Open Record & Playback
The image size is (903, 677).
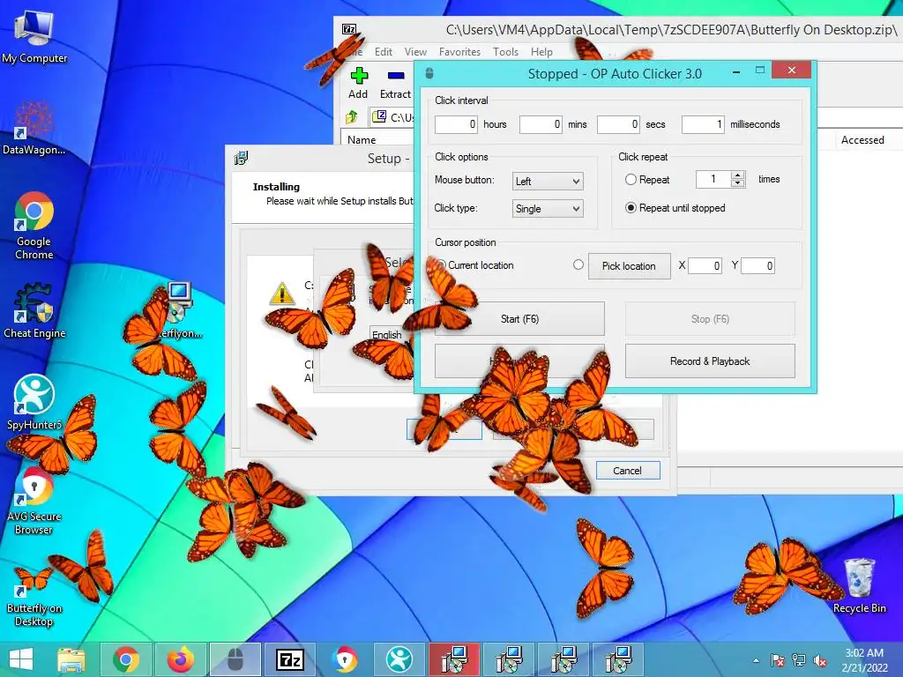(710, 361)
